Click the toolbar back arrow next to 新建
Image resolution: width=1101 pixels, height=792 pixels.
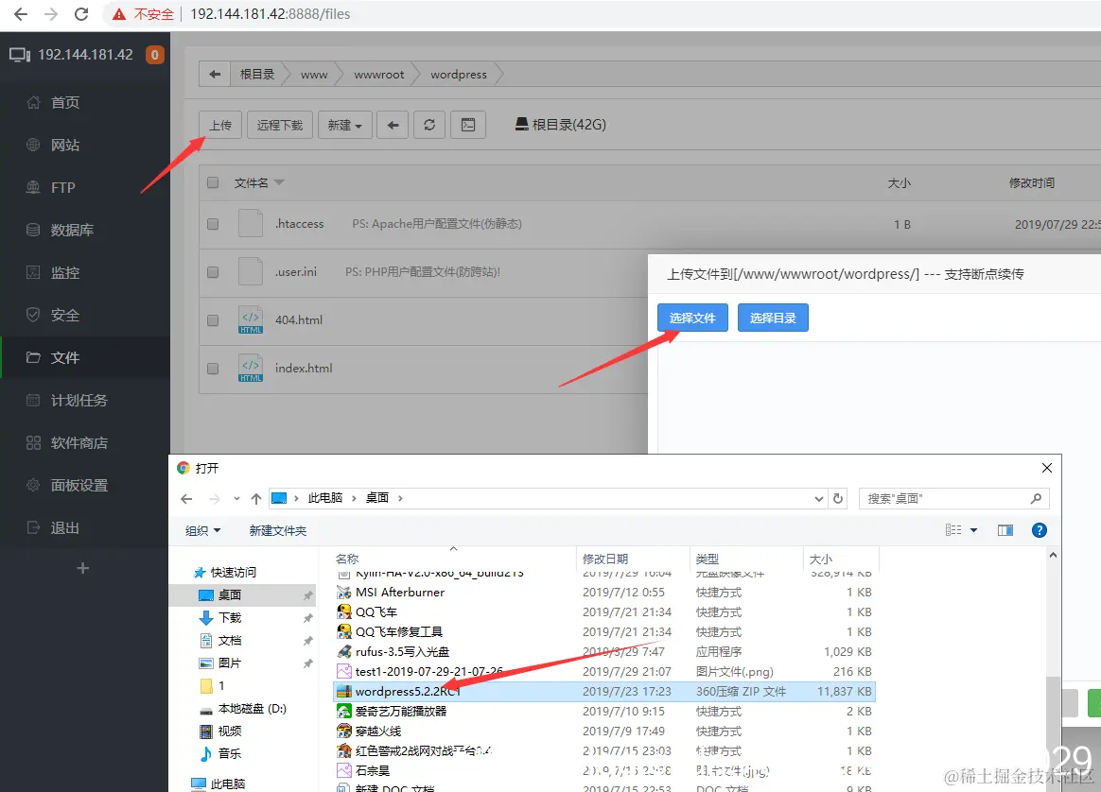point(393,125)
